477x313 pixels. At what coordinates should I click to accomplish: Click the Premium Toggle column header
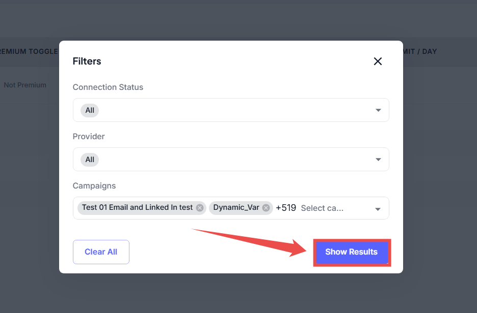(29, 51)
